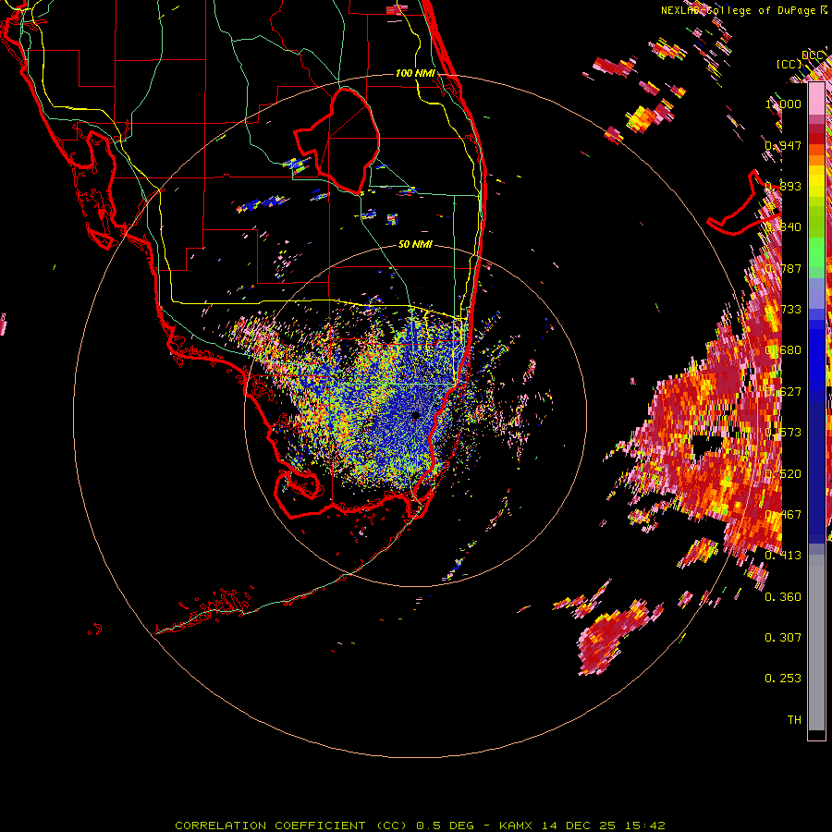The height and width of the screenshot is (832, 832).
Task: Click the 0.733 legend value
Action: 783,310
